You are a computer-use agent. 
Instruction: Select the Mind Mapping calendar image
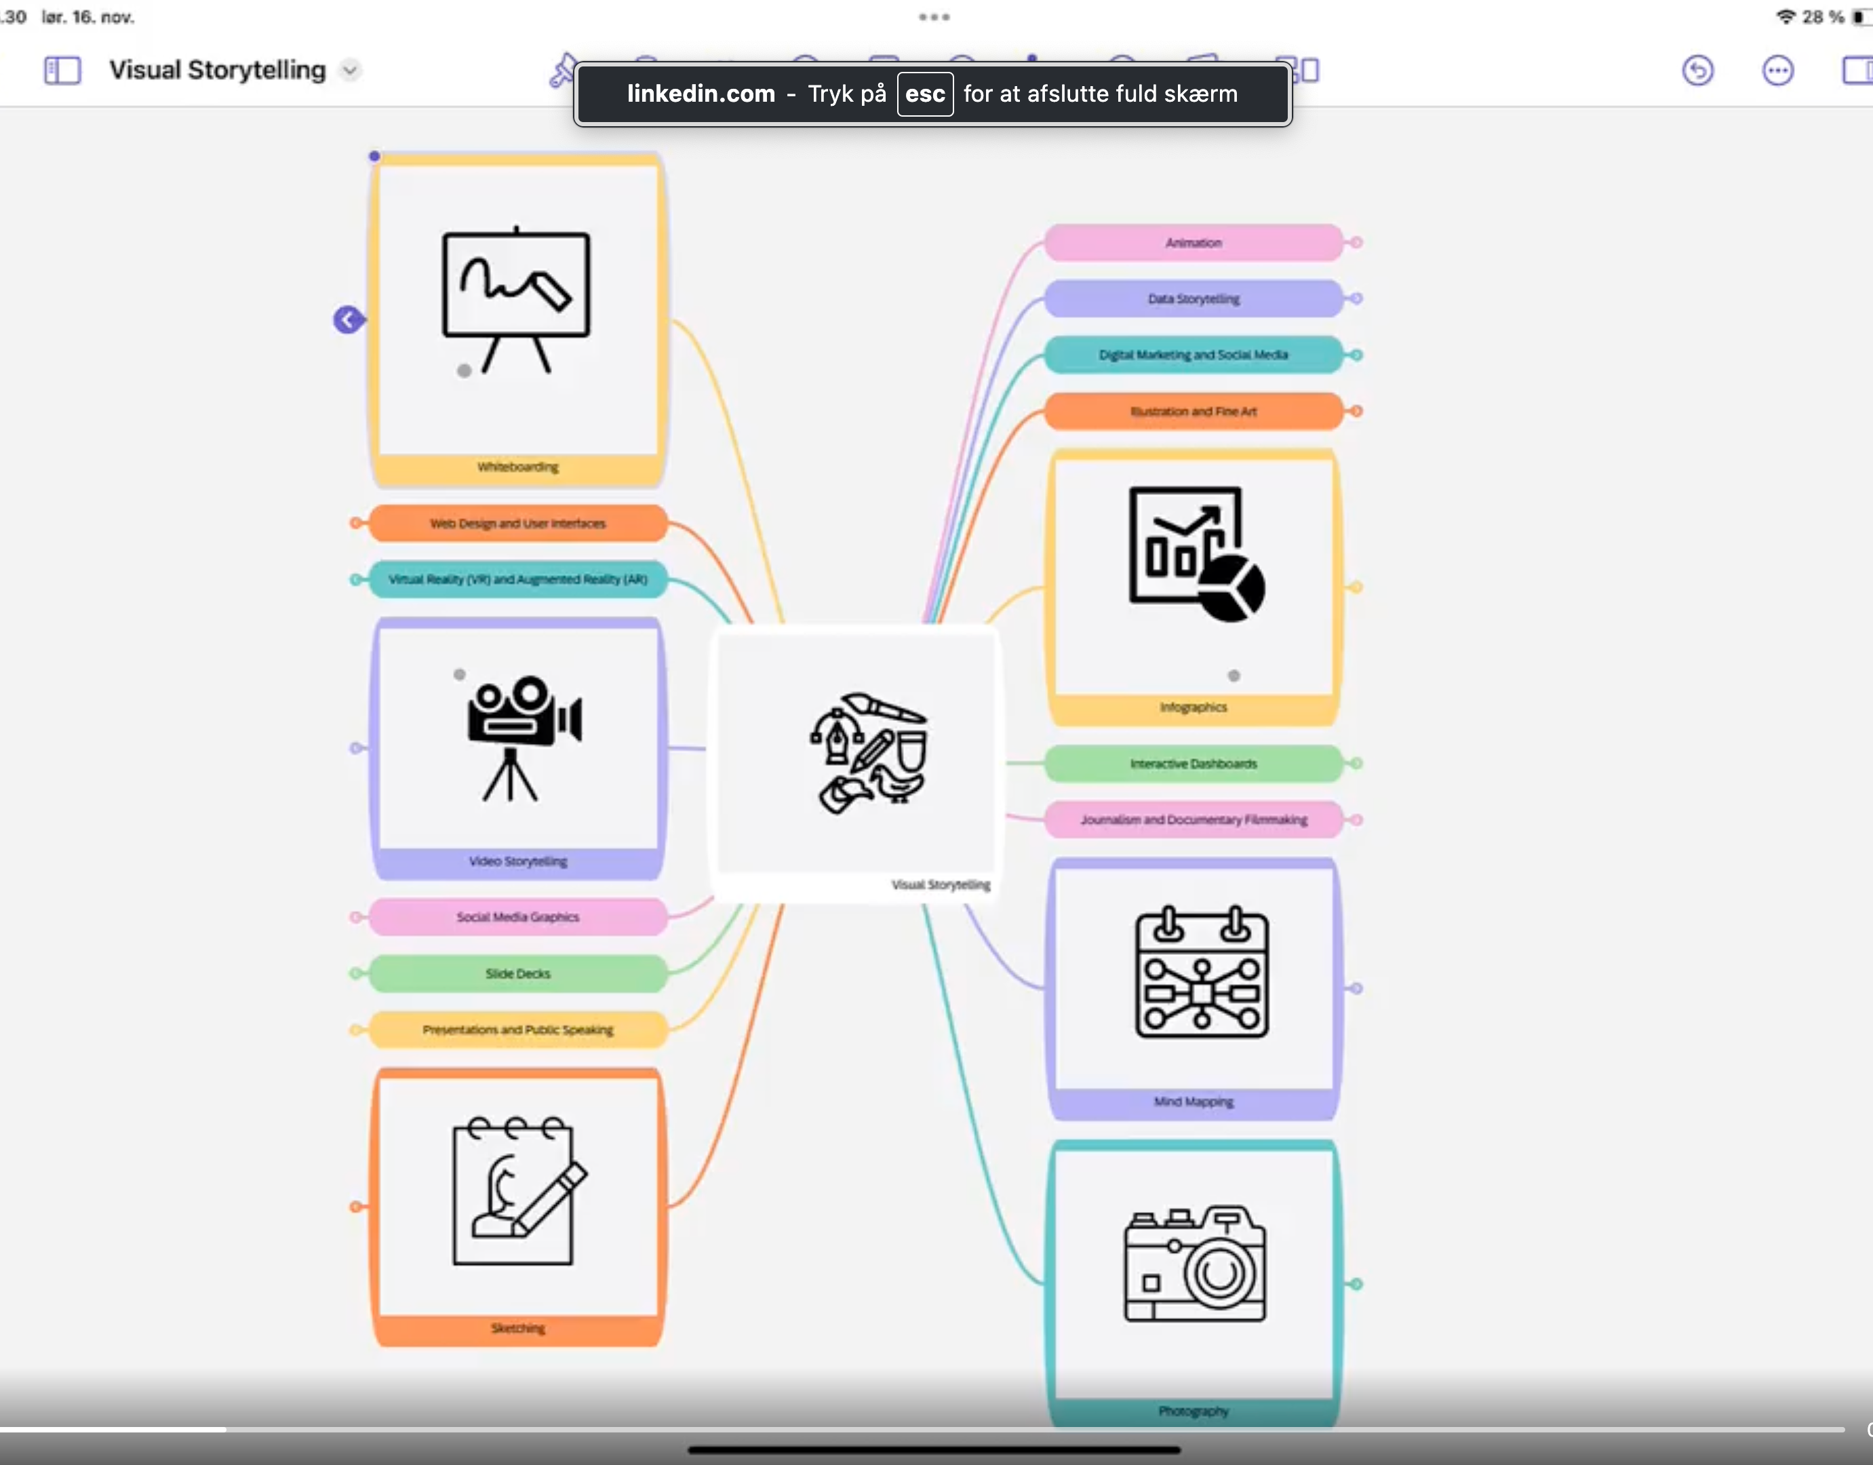1202,972
